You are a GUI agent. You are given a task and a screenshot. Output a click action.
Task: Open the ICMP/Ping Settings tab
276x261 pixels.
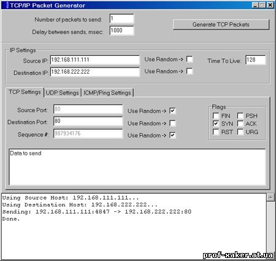click(107, 93)
